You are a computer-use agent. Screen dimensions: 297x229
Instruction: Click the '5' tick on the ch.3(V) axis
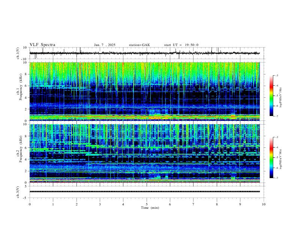click(x=26, y=186)
